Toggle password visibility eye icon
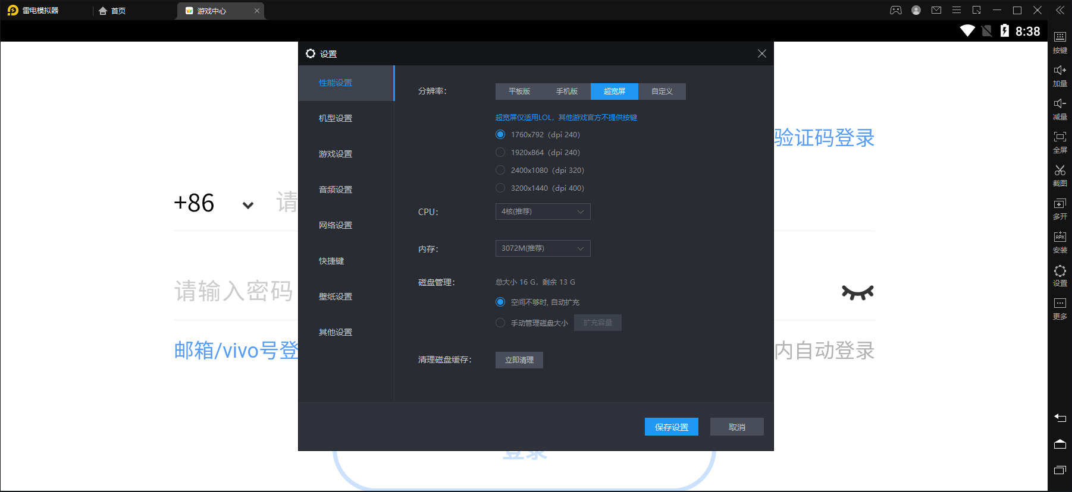Screen dimensions: 1072x492 [857, 292]
